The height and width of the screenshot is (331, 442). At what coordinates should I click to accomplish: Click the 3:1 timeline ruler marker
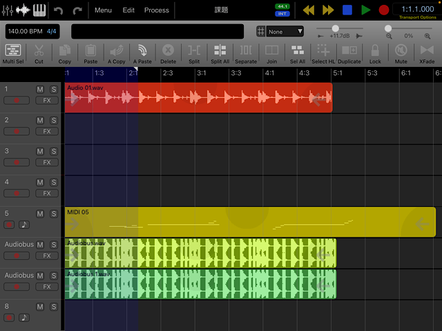pyautogui.click(x=202, y=73)
